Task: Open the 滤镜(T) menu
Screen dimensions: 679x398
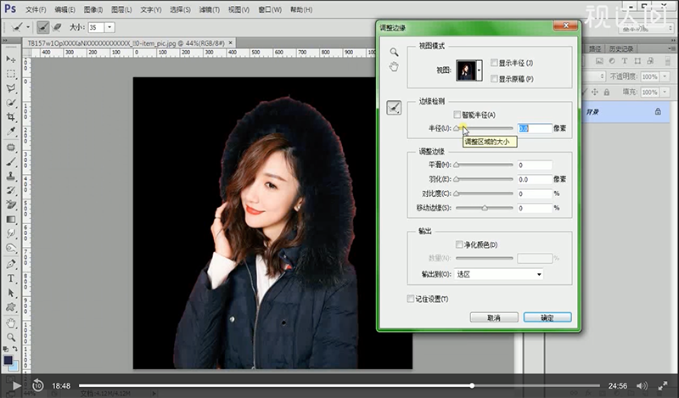Action: 209,9
